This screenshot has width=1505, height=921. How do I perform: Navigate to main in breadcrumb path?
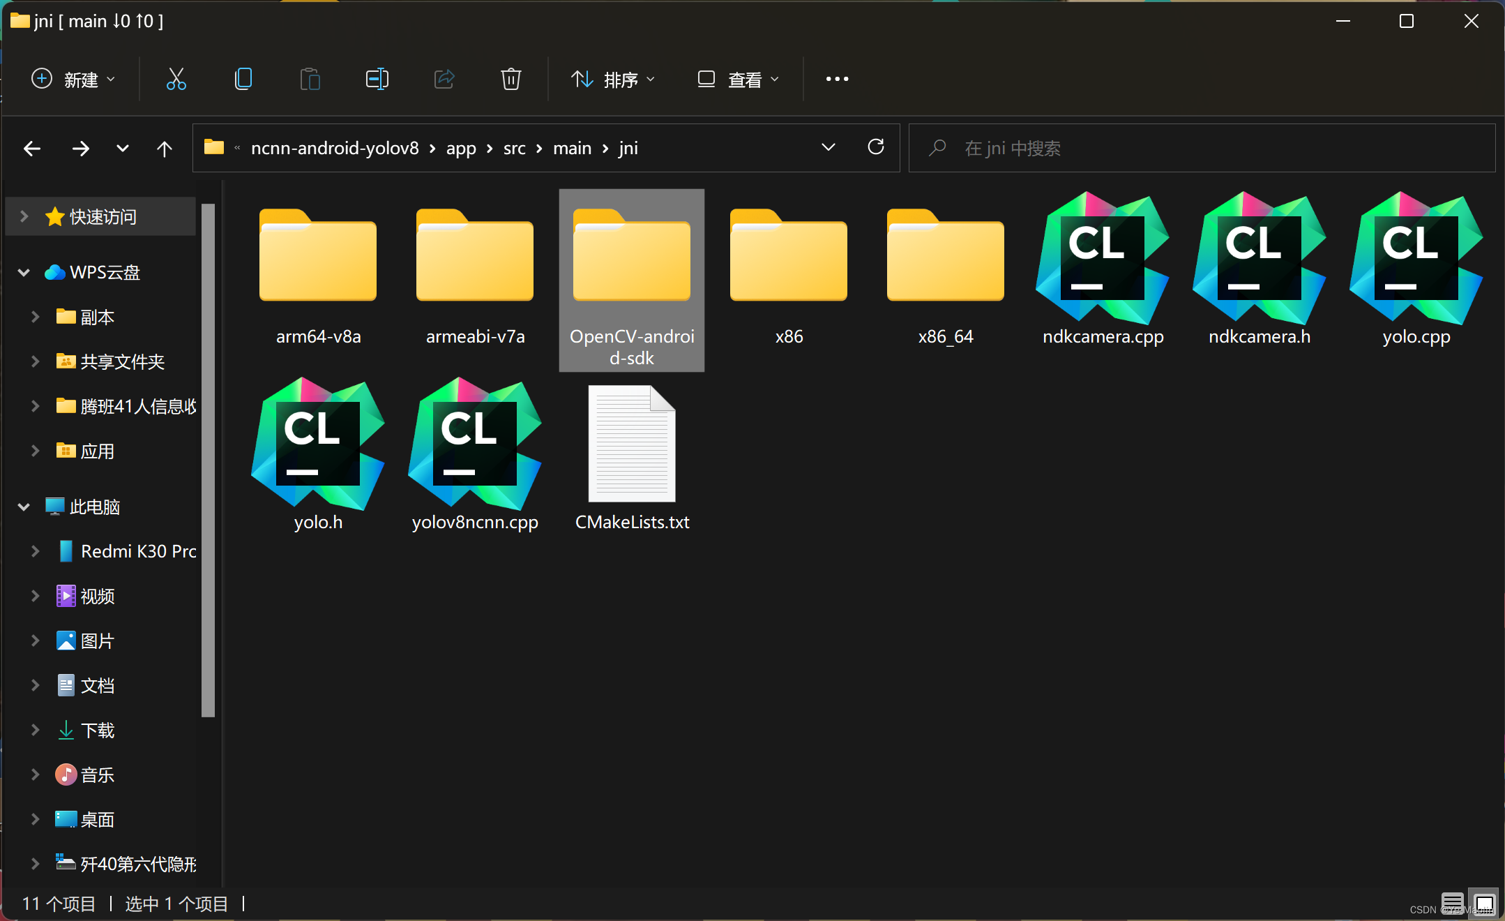[572, 148]
